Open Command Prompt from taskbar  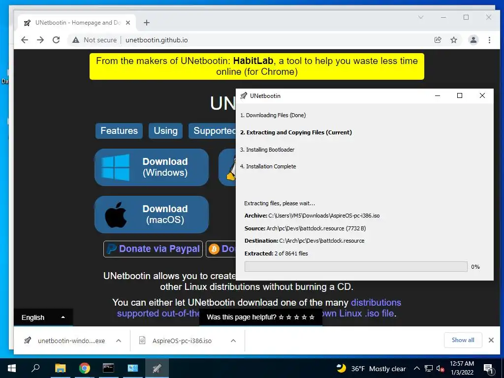click(x=108, y=368)
